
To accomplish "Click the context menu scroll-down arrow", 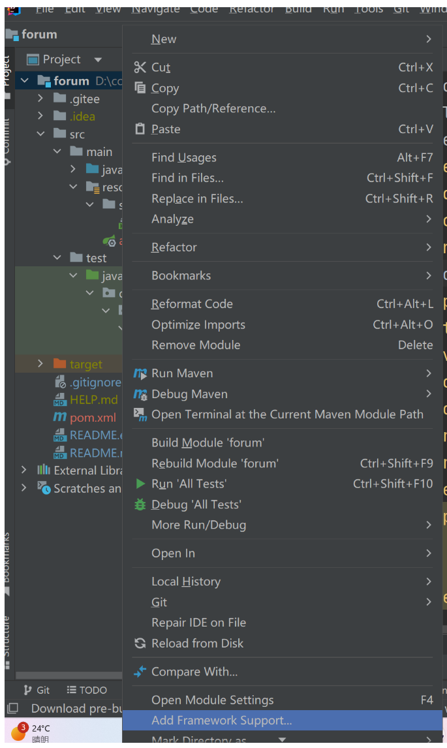I will [283, 740].
